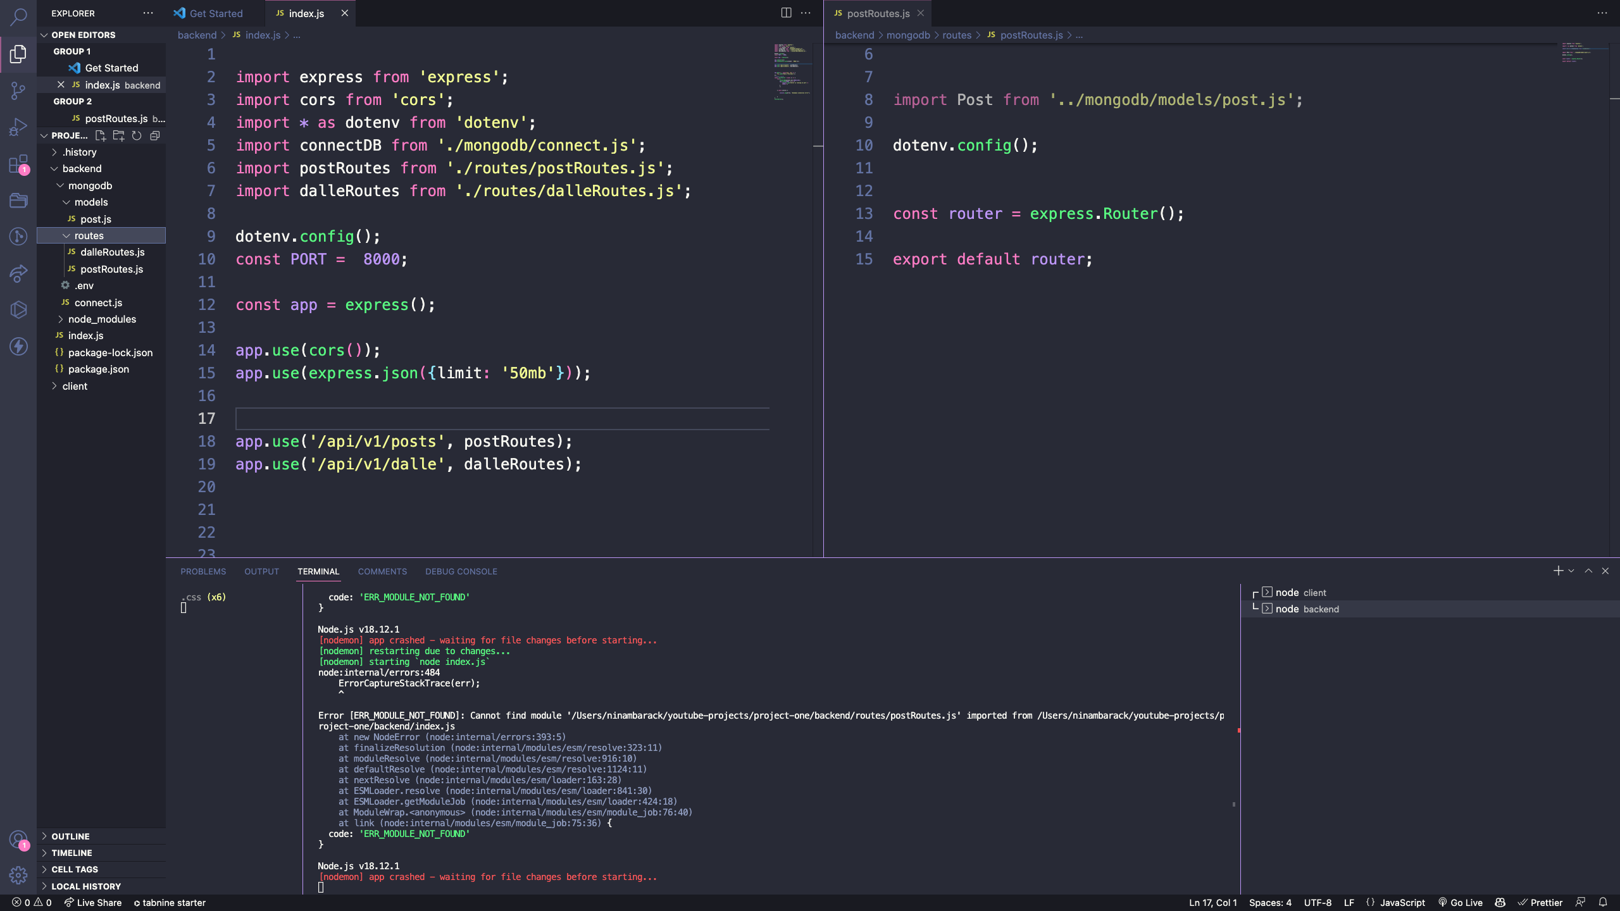Switch to the Debug Console tab

(461, 571)
